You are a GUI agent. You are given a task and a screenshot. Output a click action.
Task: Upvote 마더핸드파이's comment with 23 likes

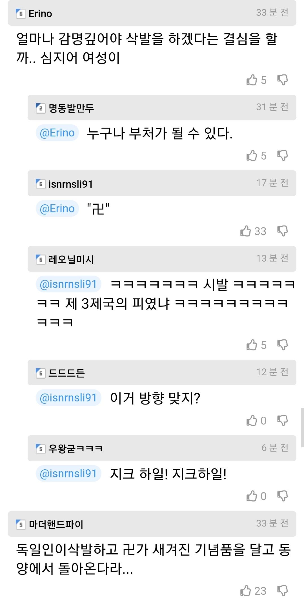tap(246, 591)
